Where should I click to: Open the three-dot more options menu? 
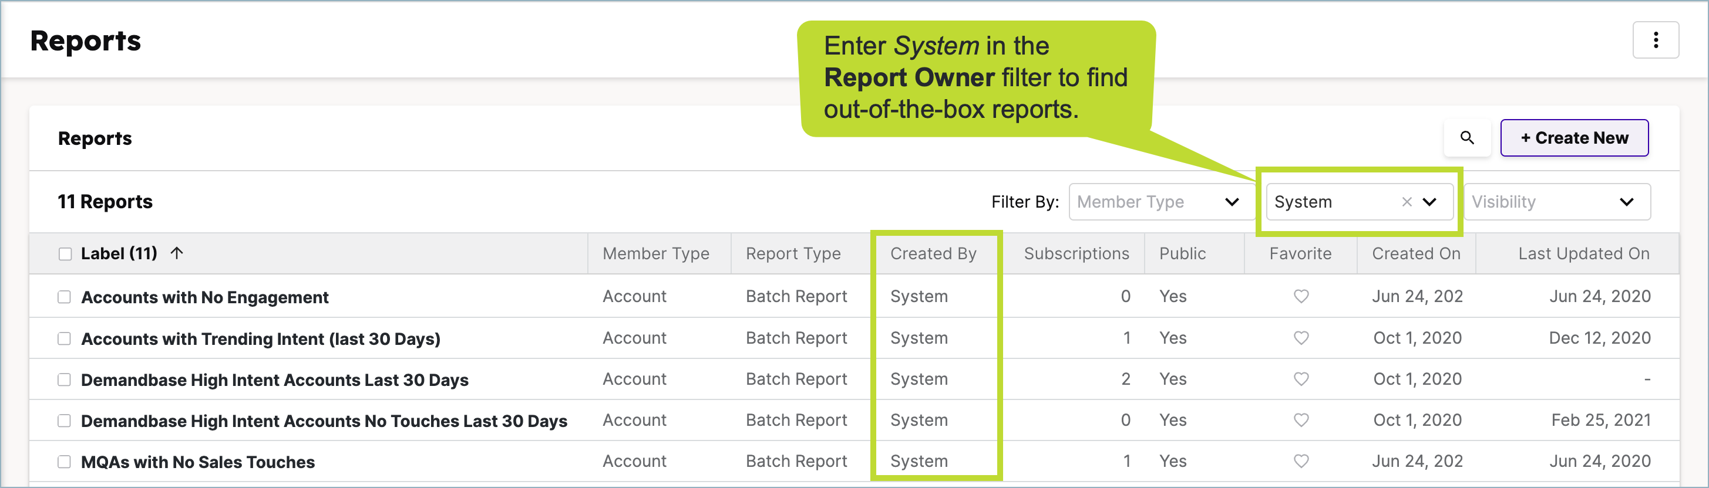coord(1655,40)
